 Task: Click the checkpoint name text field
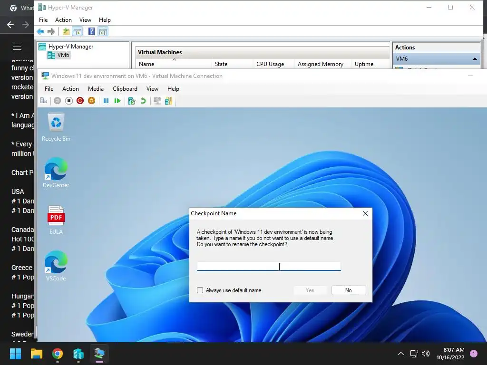[269, 266]
